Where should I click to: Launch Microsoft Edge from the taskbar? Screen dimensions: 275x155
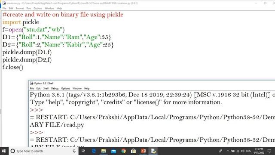94,151
